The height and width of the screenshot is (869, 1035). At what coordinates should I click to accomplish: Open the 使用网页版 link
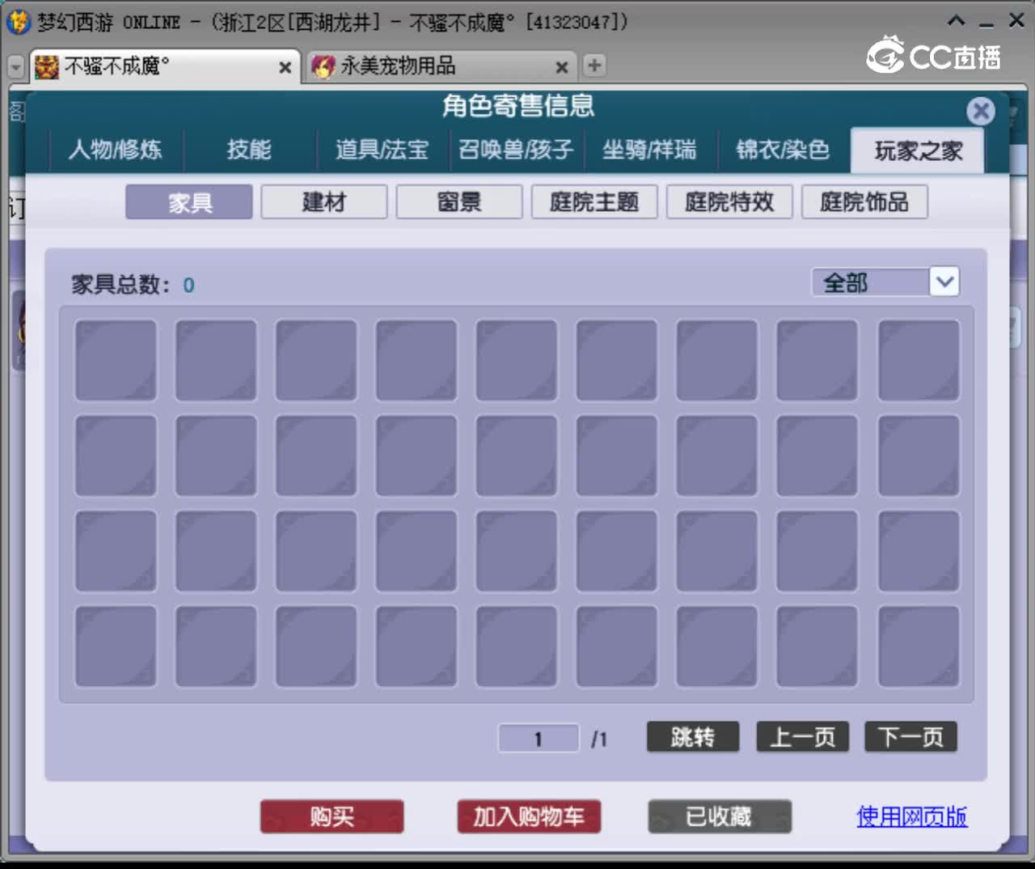point(912,816)
